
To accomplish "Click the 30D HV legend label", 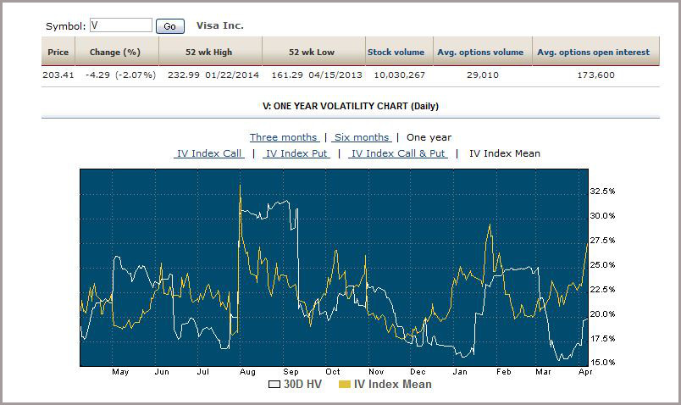I will coord(302,384).
